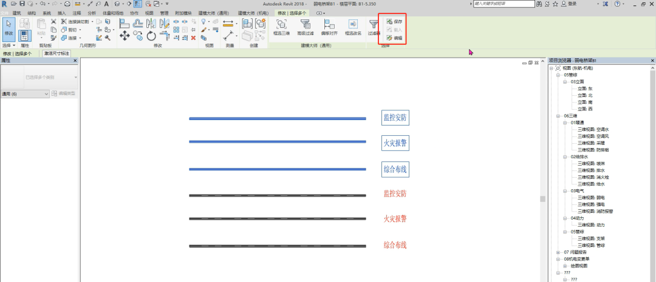Click 编辑 selection set
The image size is (656, 282).
pyautogui.click(x=395, y=38)
